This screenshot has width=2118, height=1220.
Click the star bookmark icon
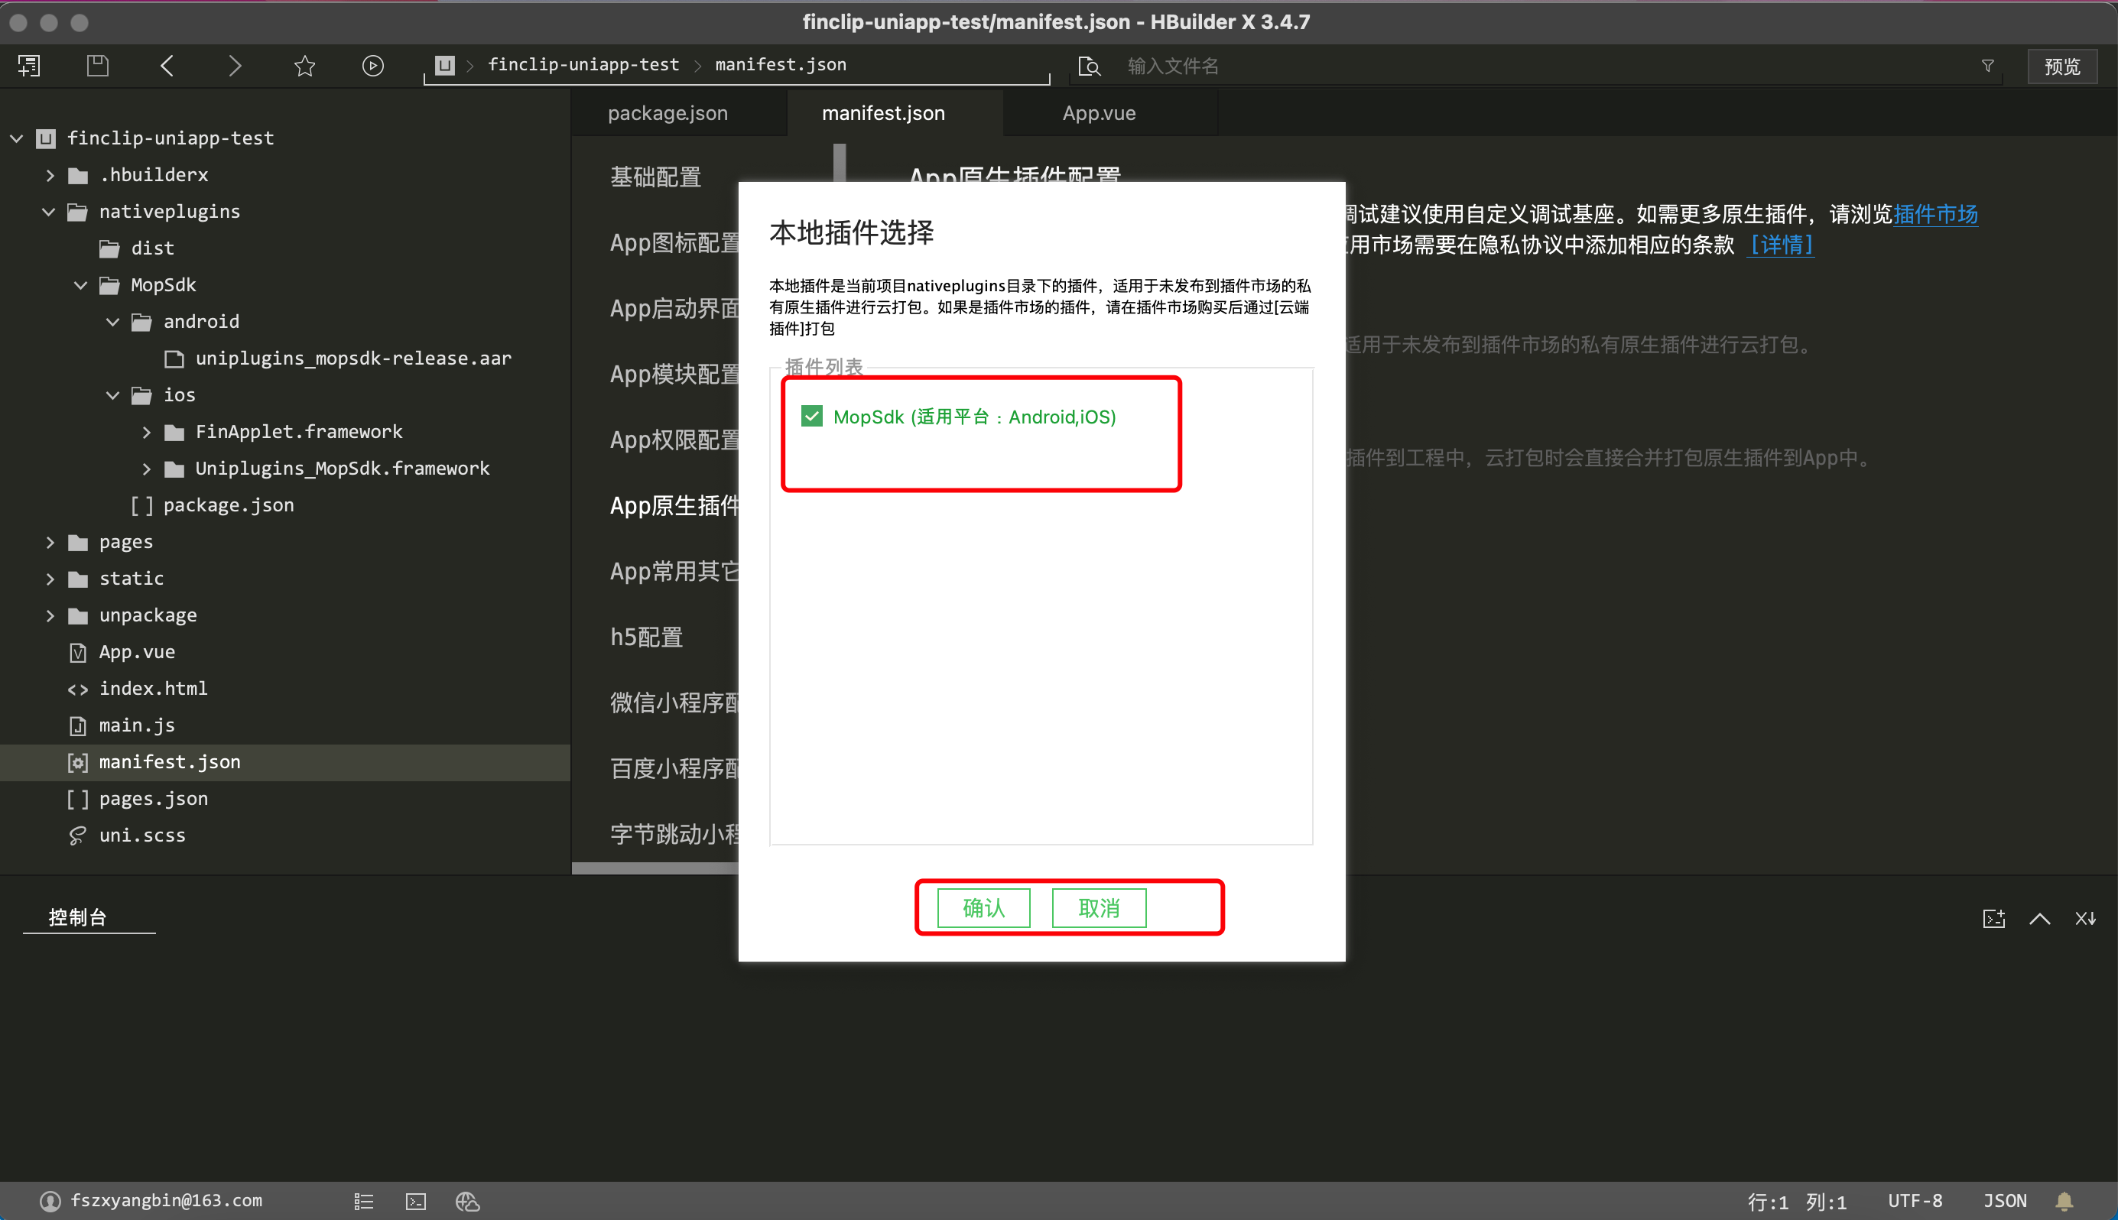[x=304, y=66]
